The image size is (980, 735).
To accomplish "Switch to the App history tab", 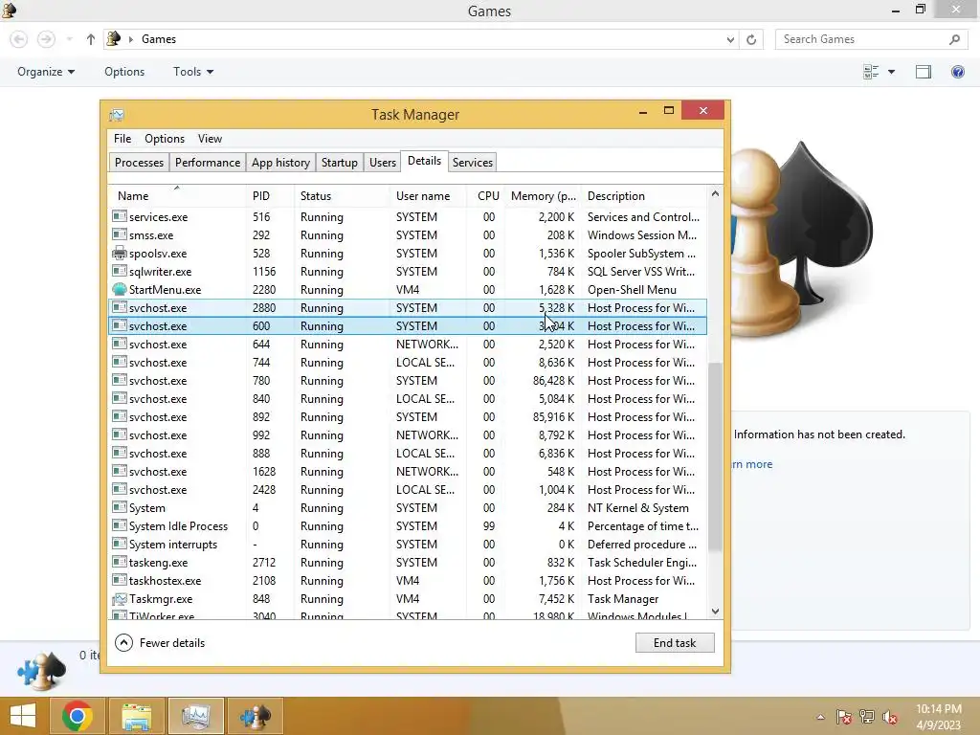I will [280, 163].
